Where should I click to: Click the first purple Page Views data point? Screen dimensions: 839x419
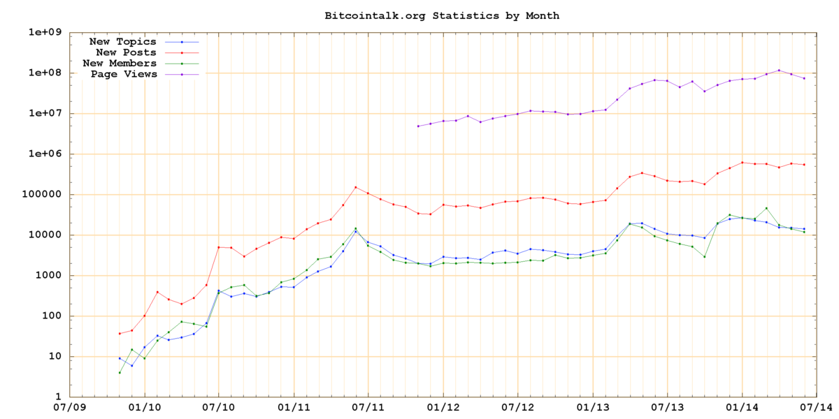tap(418, 126)
